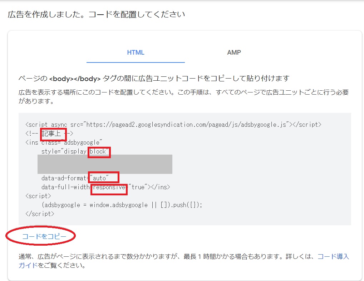364x281 pixels.
Task: Click the ins class adsbygoogle line
Action: [64, 142]
